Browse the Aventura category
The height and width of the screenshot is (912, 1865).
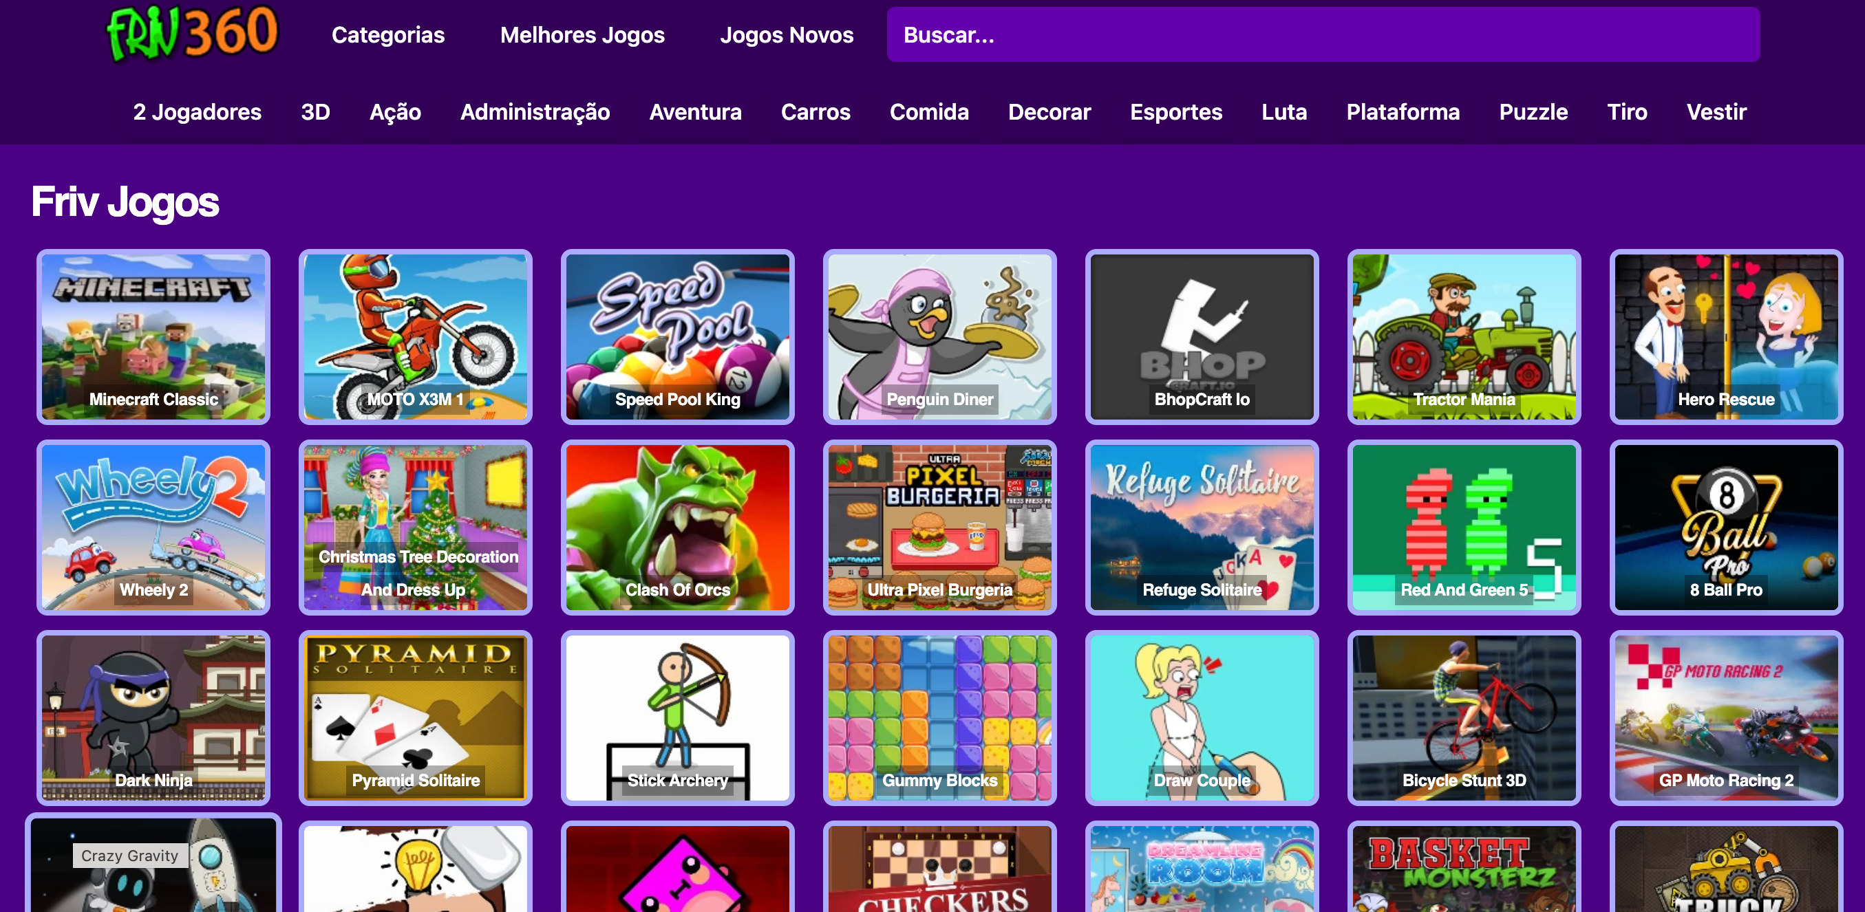695,112
